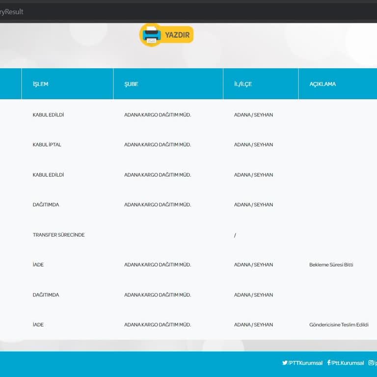377x377 pixels.
Task: Click the 'Göndericisine Teslim Edildi' description cell
Action: [339, 325]
